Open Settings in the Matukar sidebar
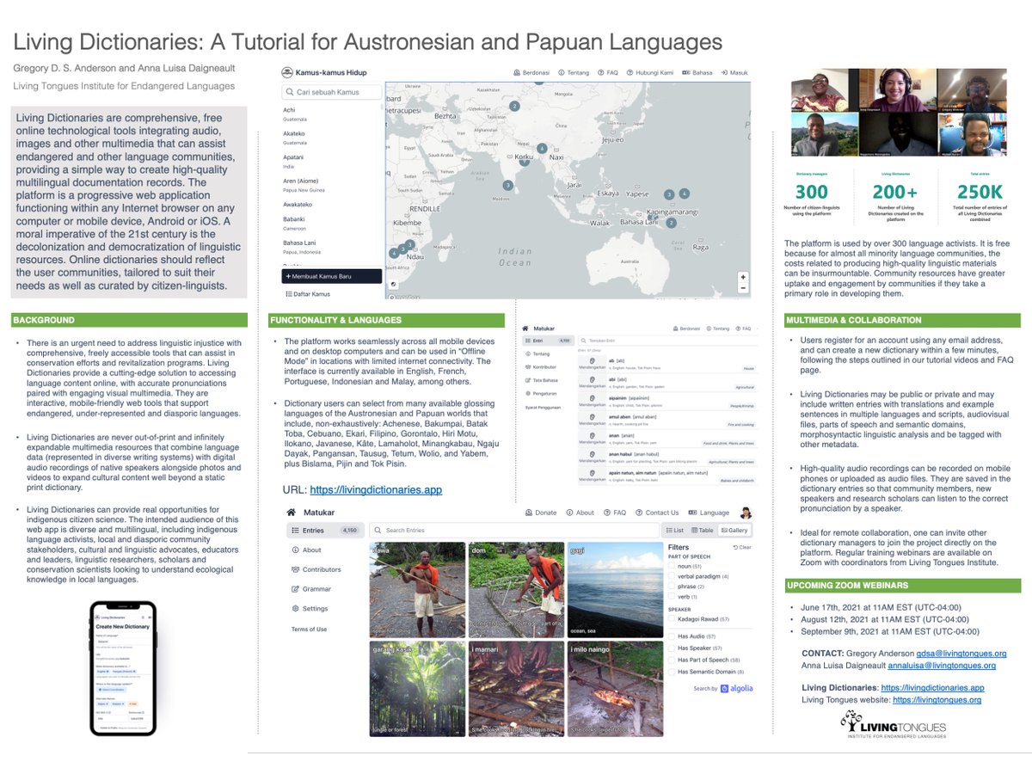The height and width of the screenshot is (774, 1032). click(310, 609)
